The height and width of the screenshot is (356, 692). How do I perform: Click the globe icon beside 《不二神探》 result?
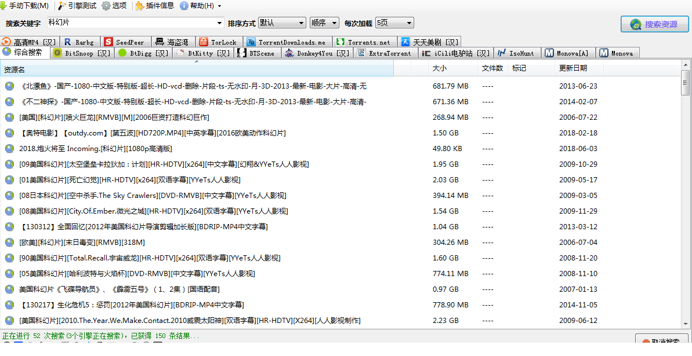(x=9, y=102)
